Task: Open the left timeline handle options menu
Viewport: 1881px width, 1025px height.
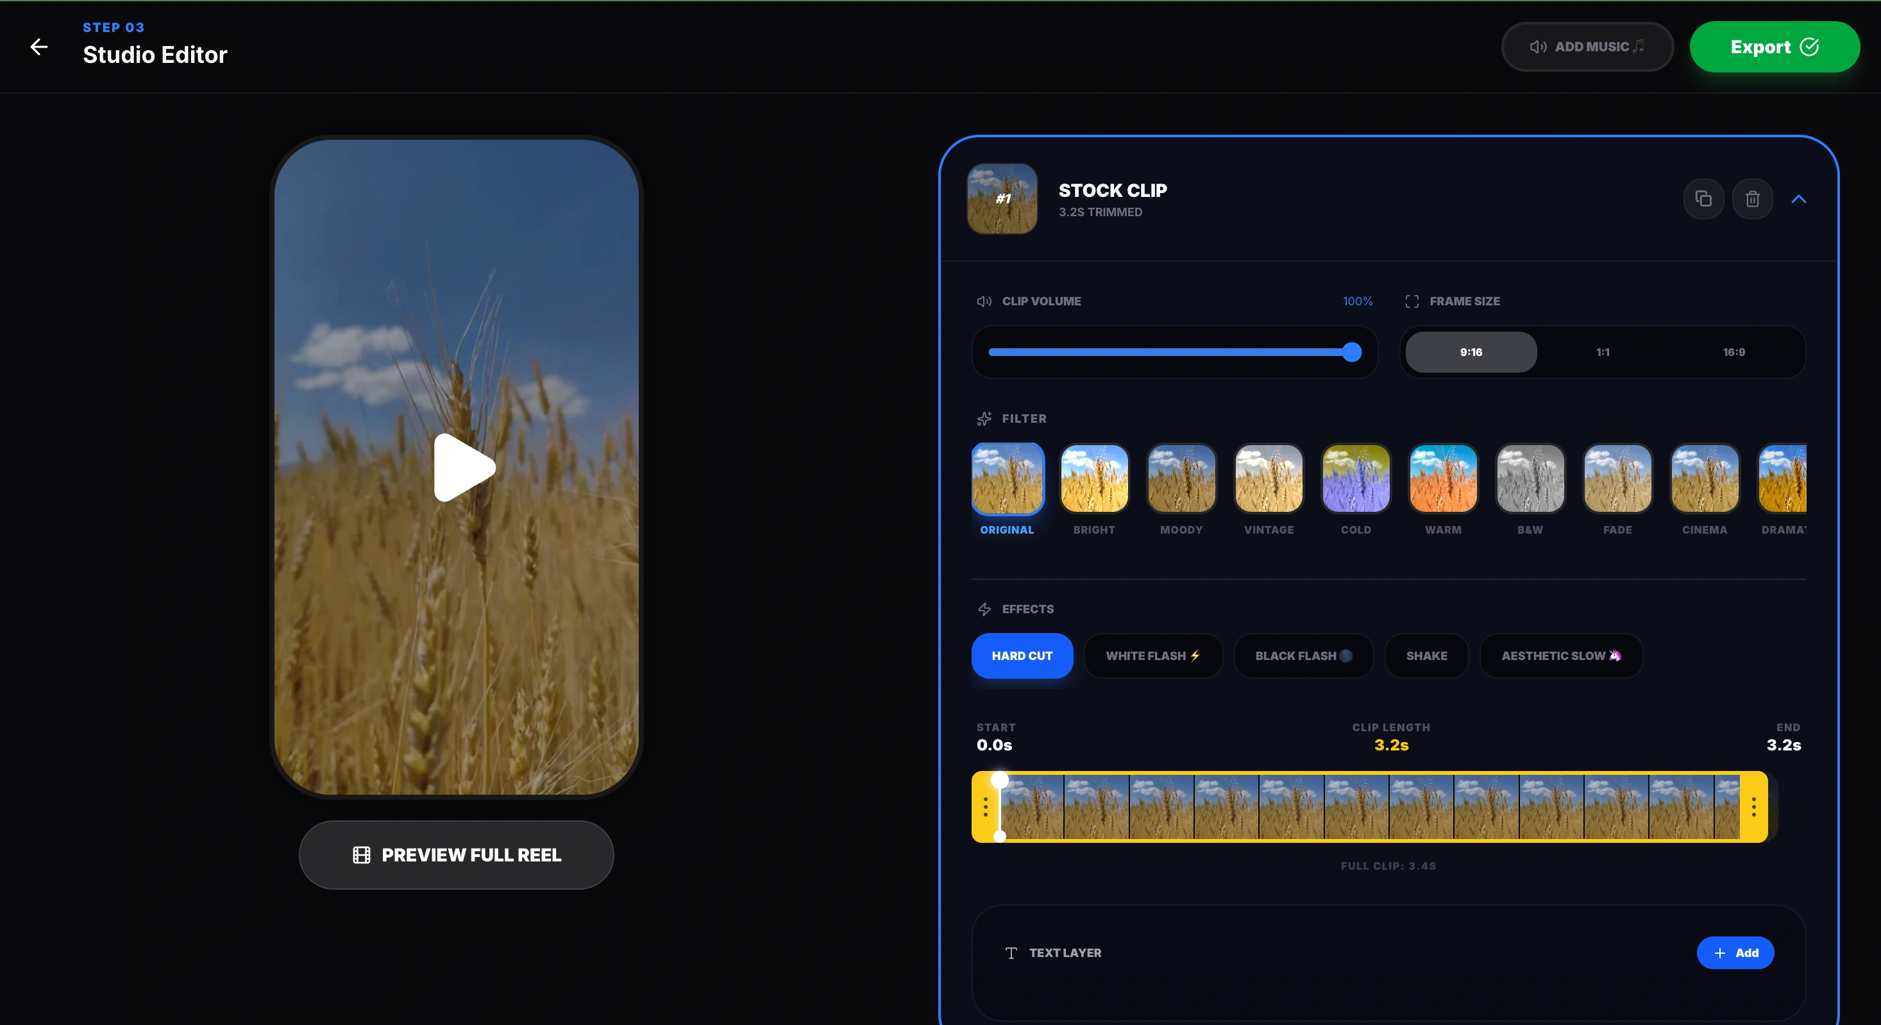Action: [x=985, y=808]
